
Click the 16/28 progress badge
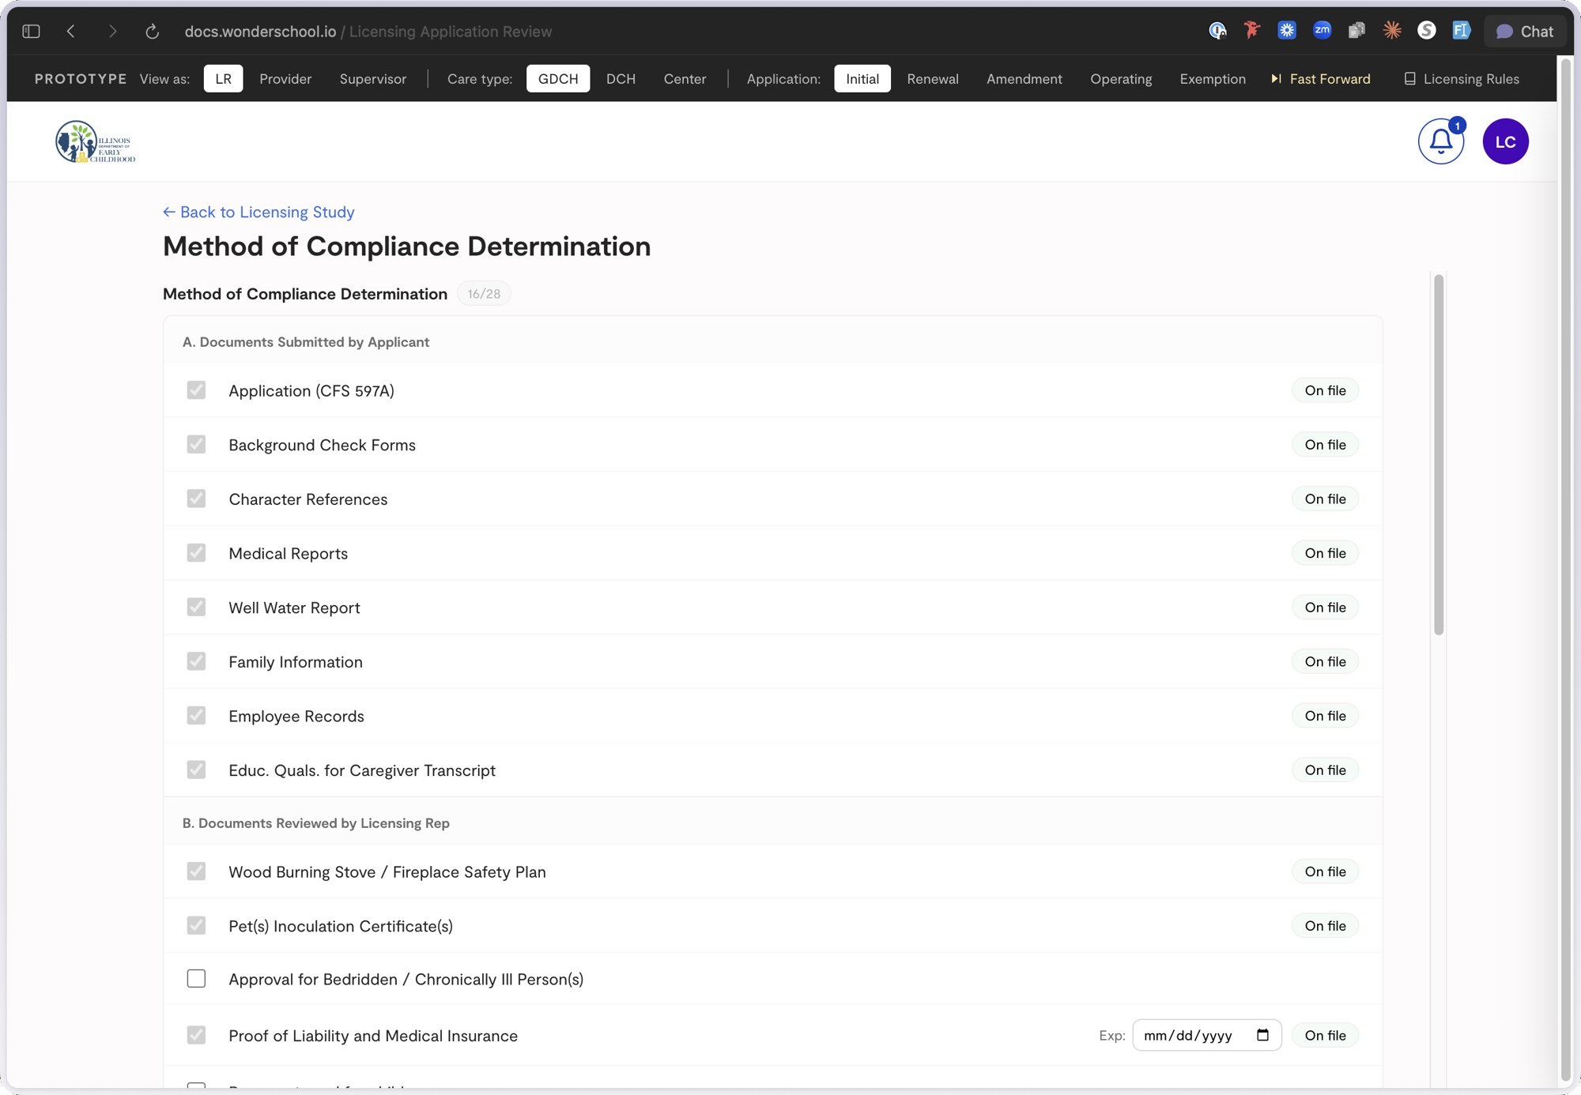[484, 294]
